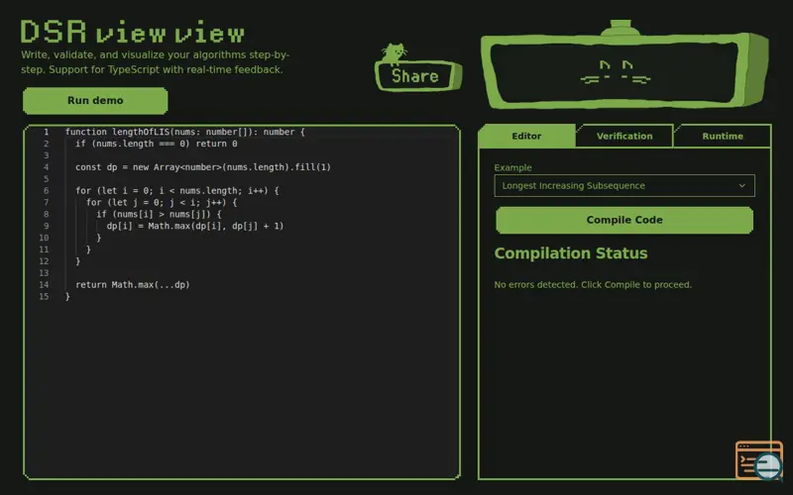Click line 8 'if (nums[i] > nums[j])'
Screen dimensions: 793x495
tap(159, 214)
